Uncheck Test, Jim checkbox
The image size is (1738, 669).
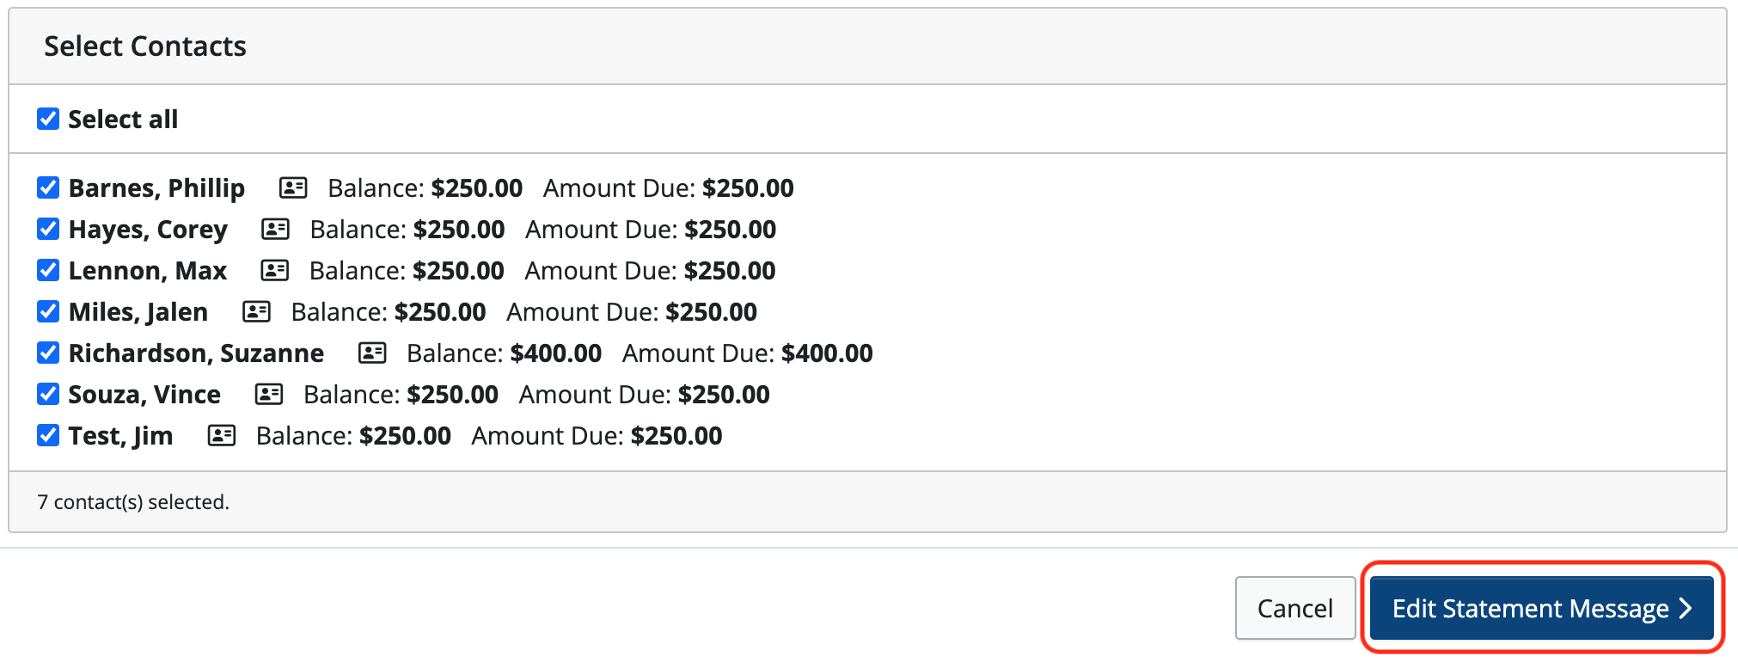click(48, 435)
